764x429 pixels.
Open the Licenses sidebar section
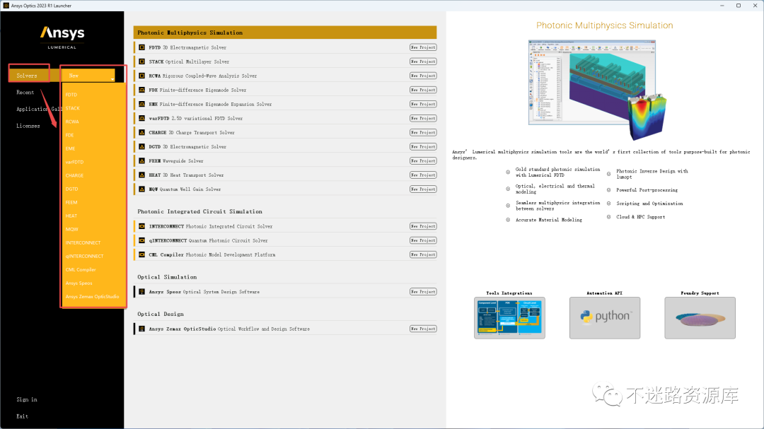(x=28, y=126)
